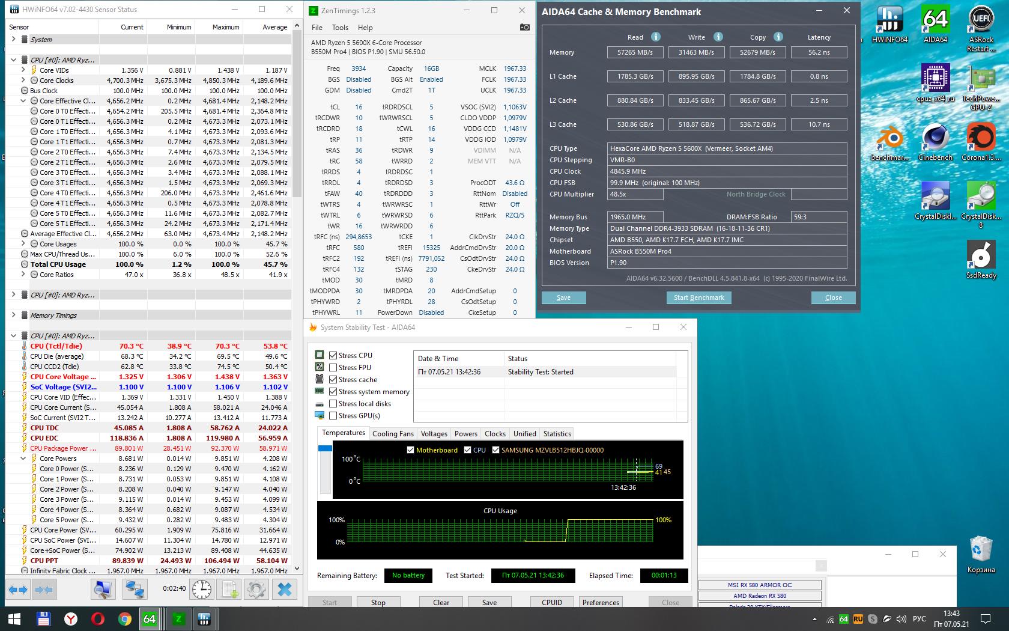Screen dimensions: 1009x631
Task: Click the info icon next to Read
Action: (656, 37)
